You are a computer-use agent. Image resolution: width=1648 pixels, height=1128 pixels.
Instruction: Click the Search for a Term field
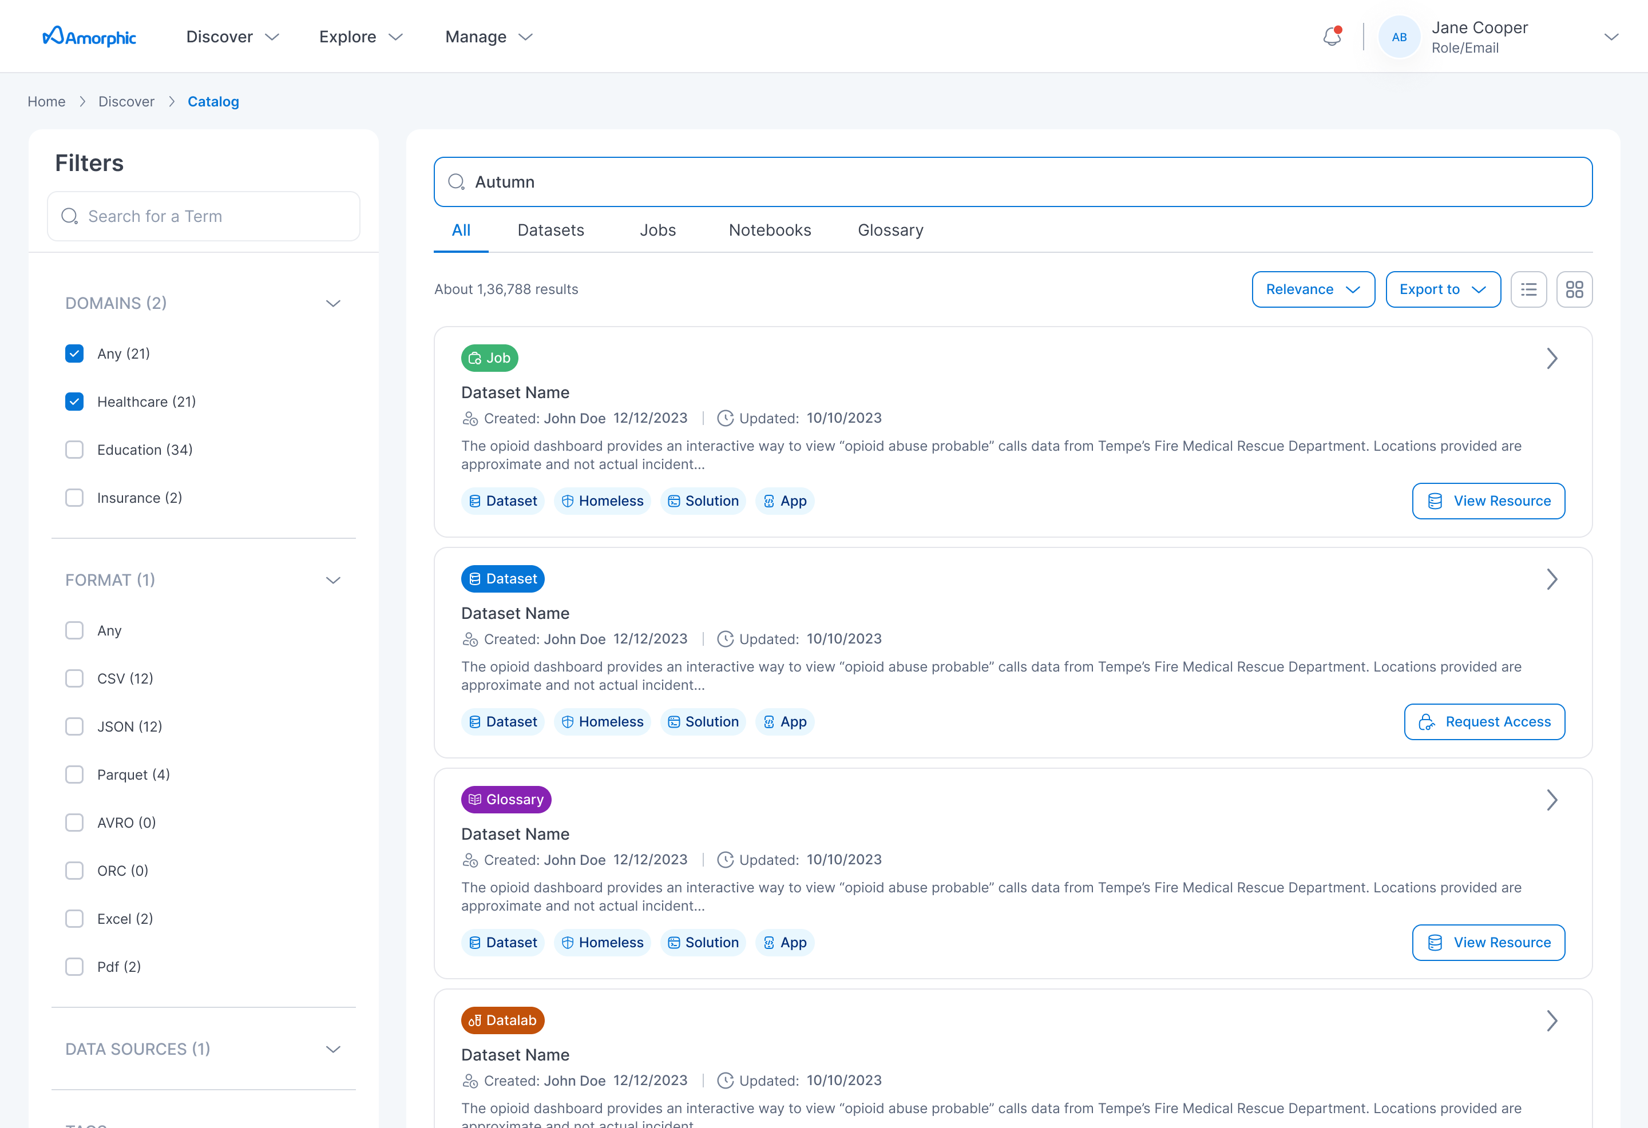coord(204,216)
